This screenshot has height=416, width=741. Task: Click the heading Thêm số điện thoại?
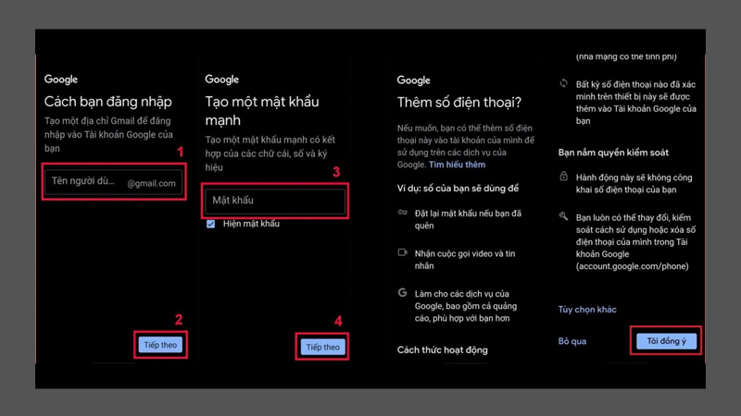coord(458,103)
